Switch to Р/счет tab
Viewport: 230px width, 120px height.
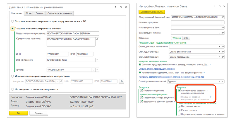coord(29,13)
